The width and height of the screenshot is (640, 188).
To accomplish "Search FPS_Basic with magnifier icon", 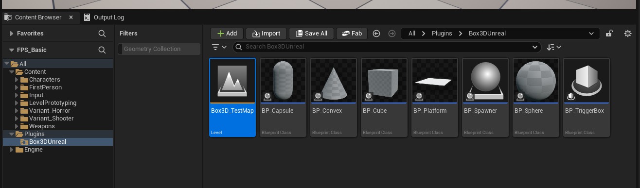I will 102,50.
